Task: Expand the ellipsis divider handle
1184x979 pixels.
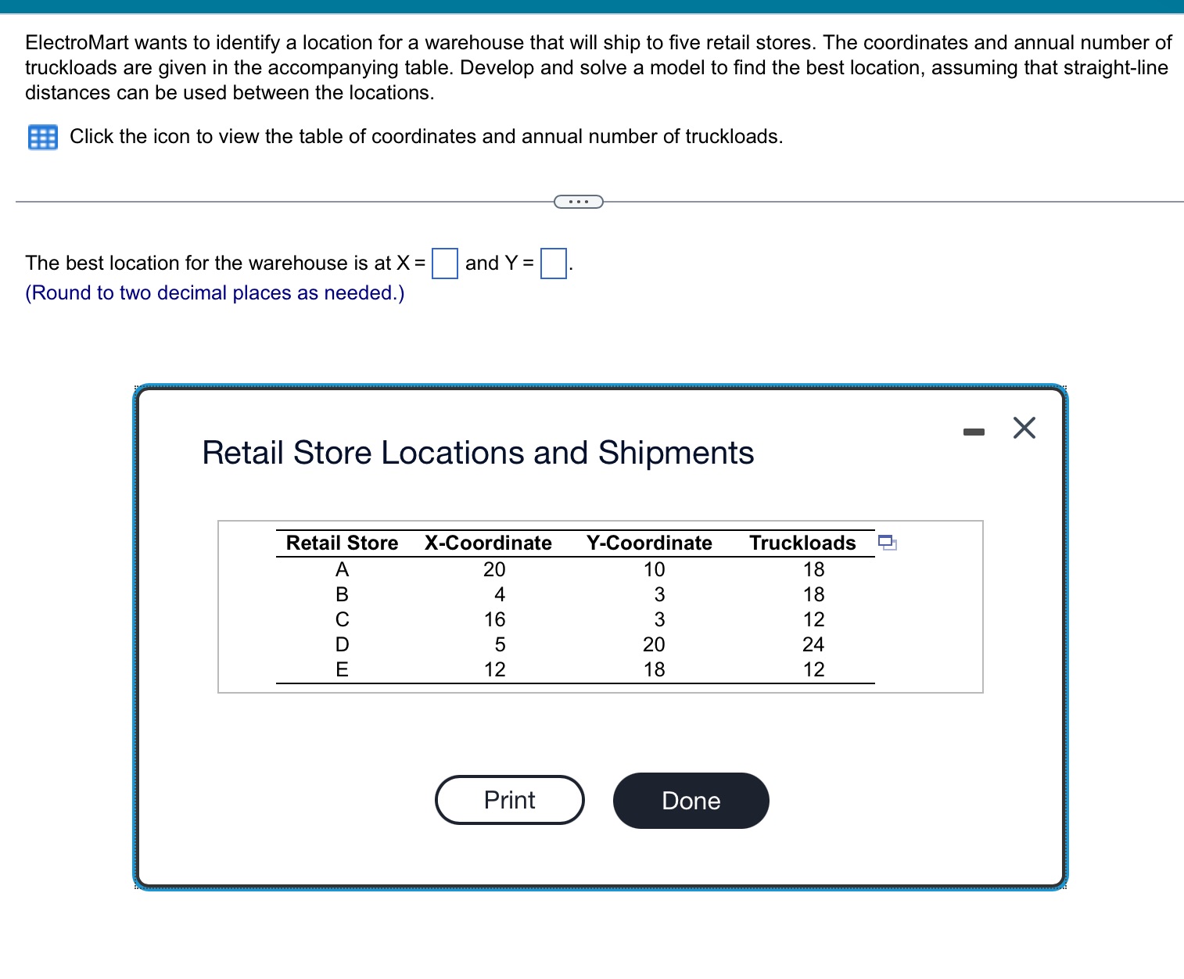Action: [x=579, y=202]
